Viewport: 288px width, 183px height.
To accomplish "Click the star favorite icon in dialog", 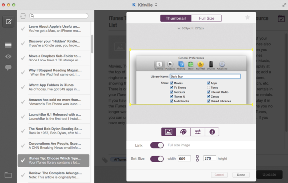I will (248, 17).
